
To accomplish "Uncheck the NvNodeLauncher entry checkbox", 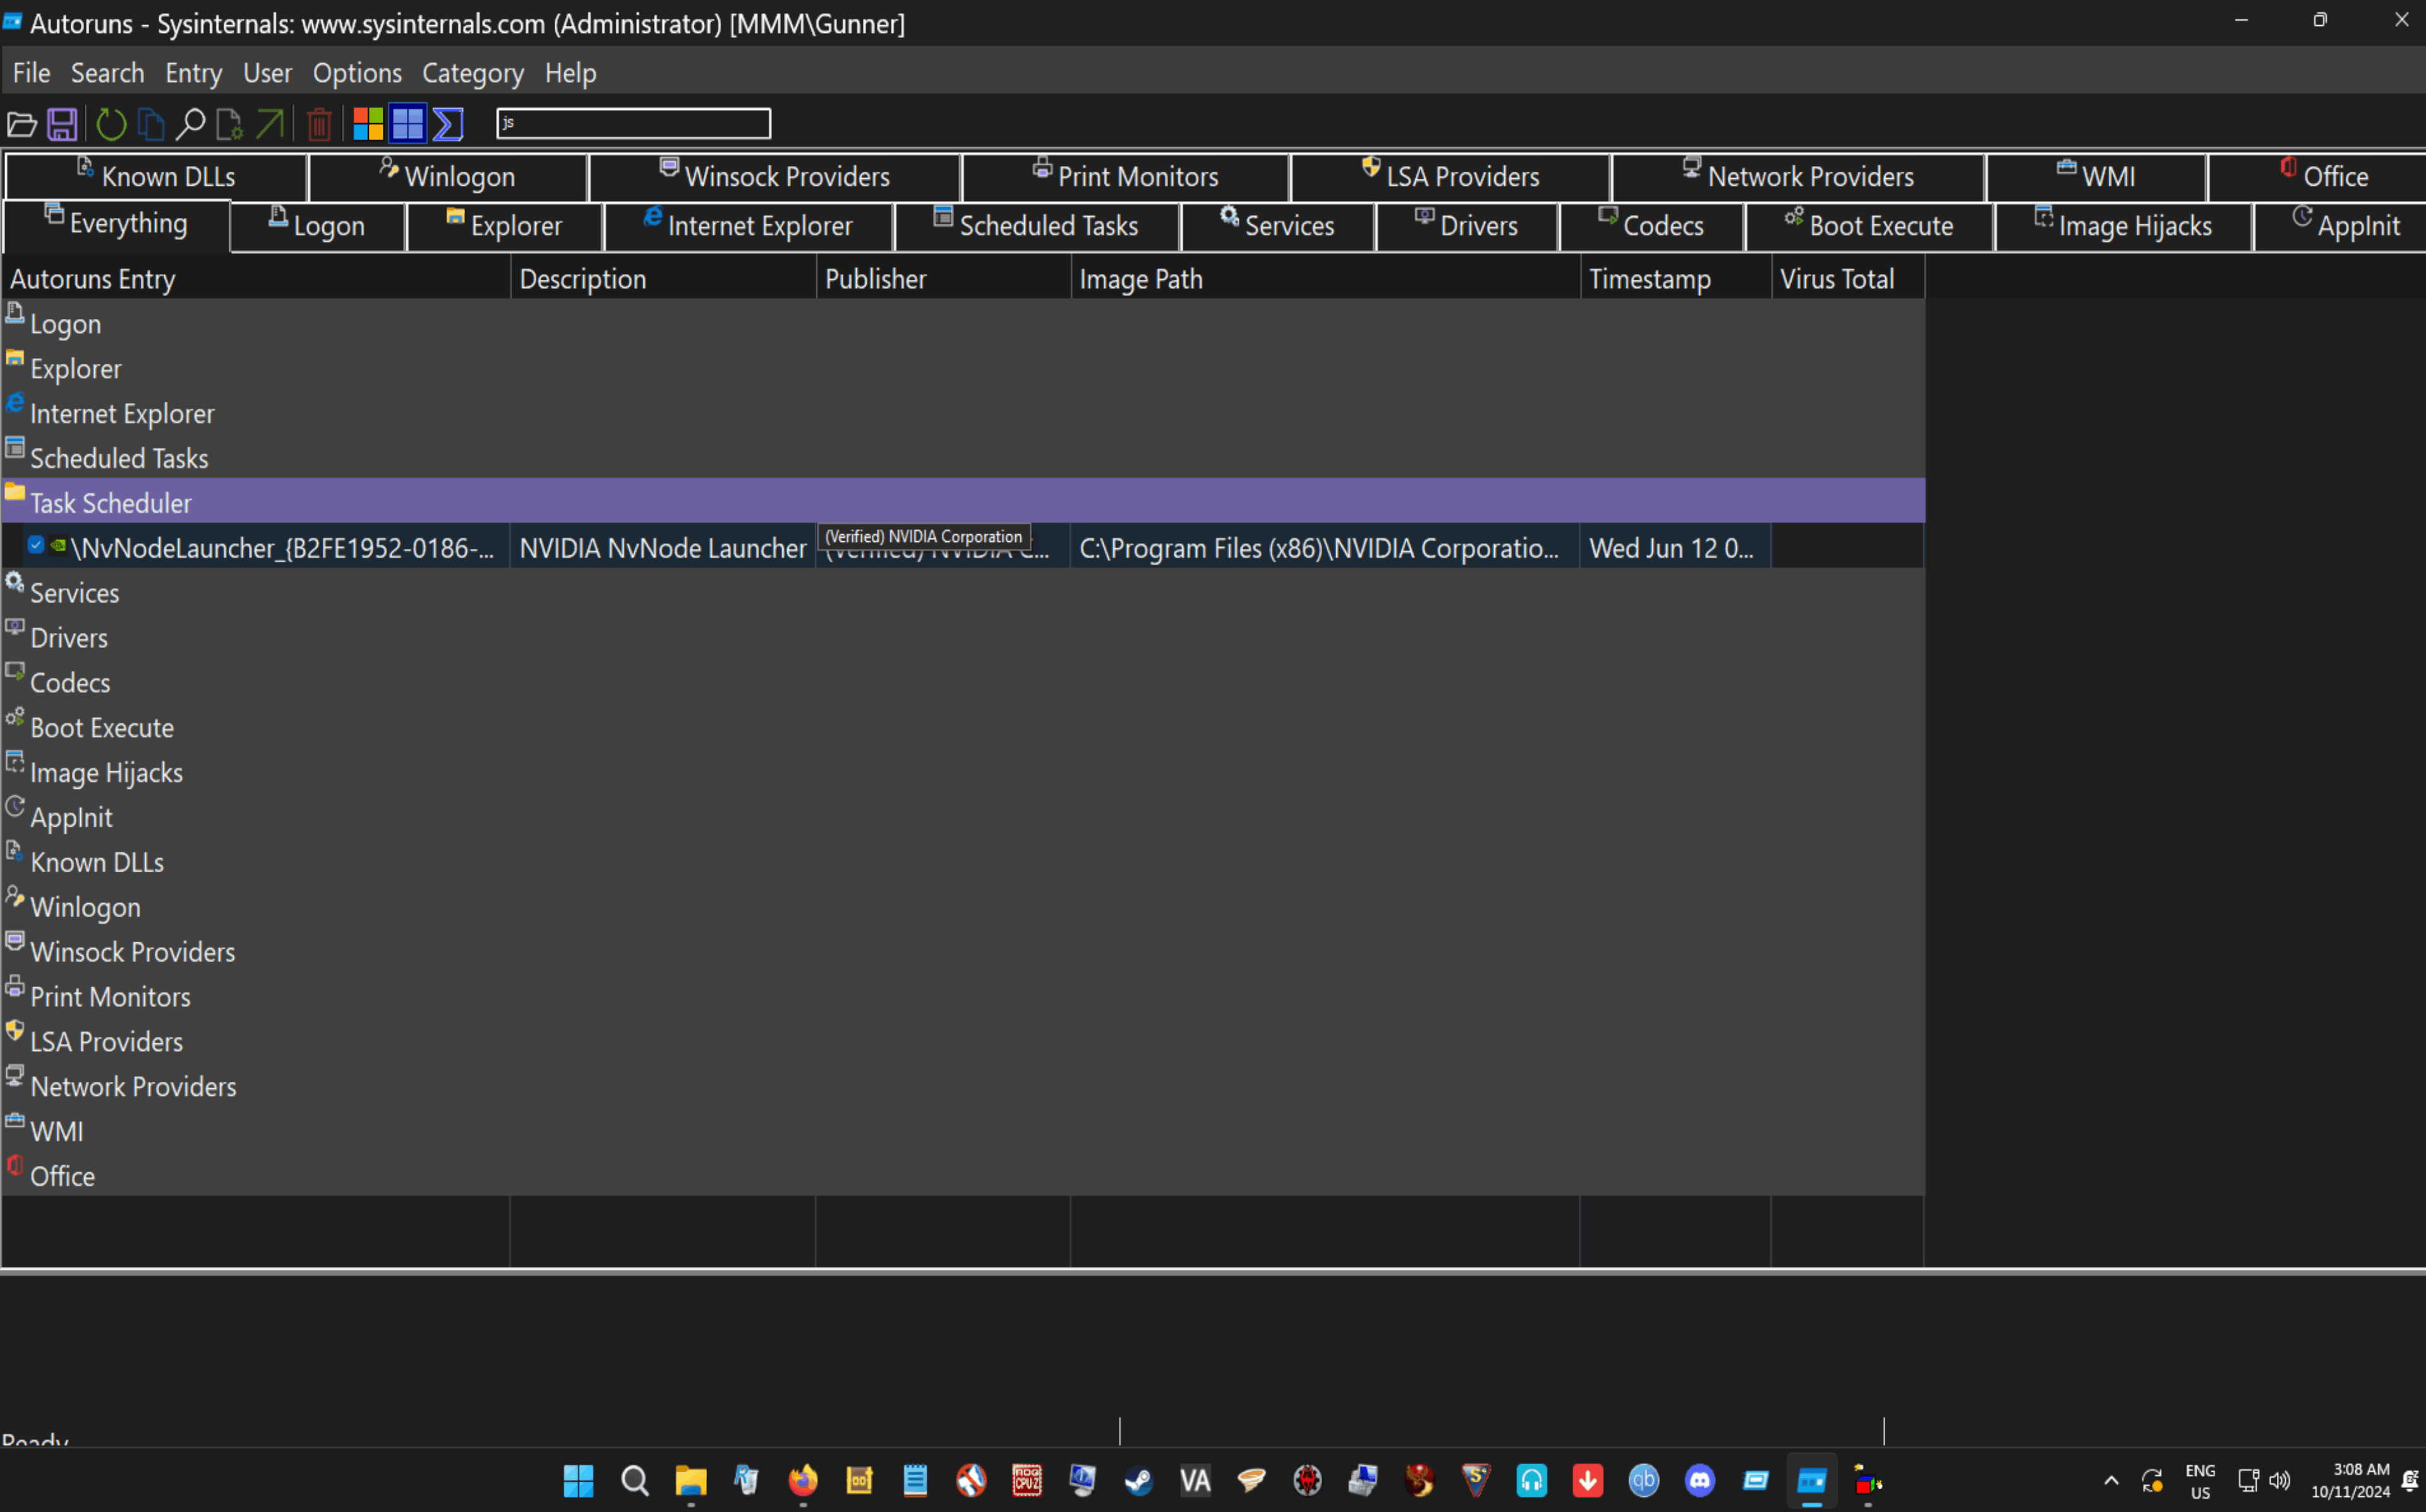I will pyautogui.click(x=36, y=545).
